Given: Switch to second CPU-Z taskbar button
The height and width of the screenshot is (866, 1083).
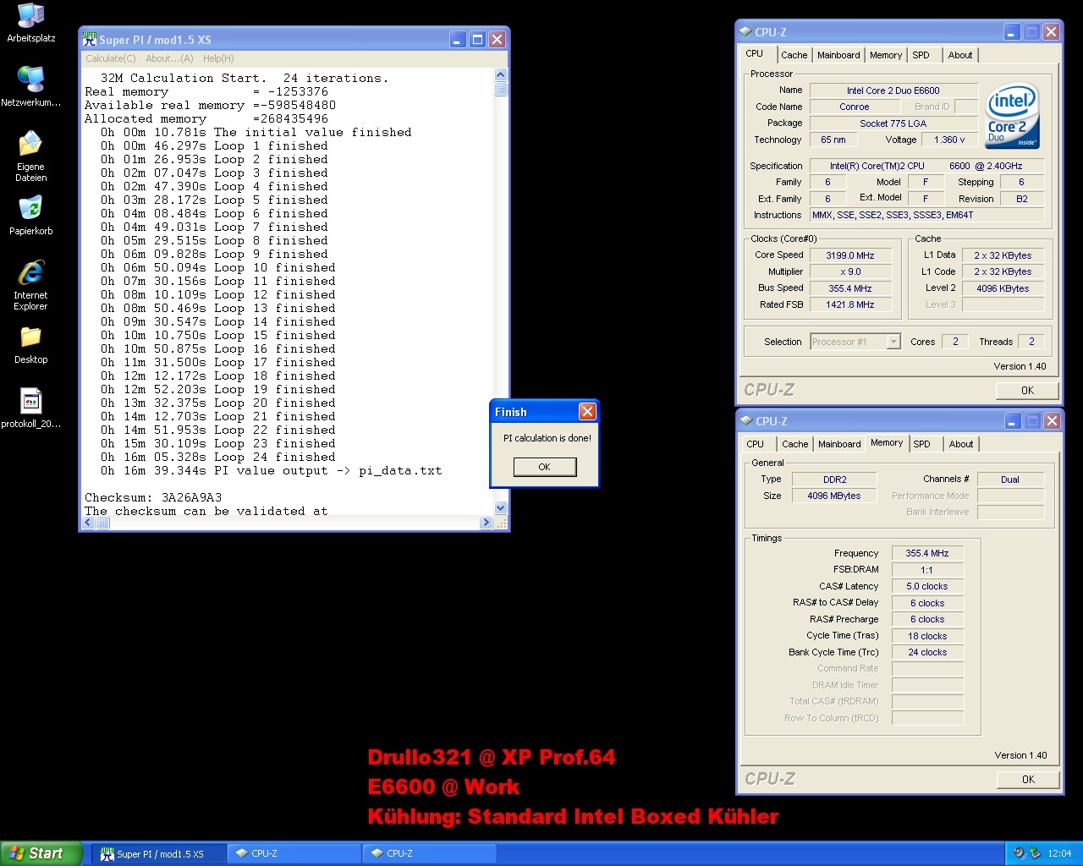Looking at the screenshot, I should point(430,854).
